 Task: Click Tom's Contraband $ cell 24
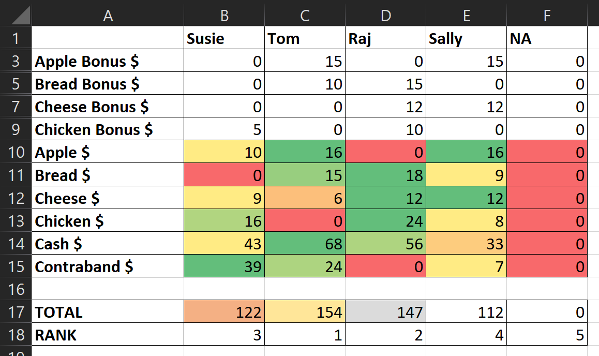[x=305, y=266]
